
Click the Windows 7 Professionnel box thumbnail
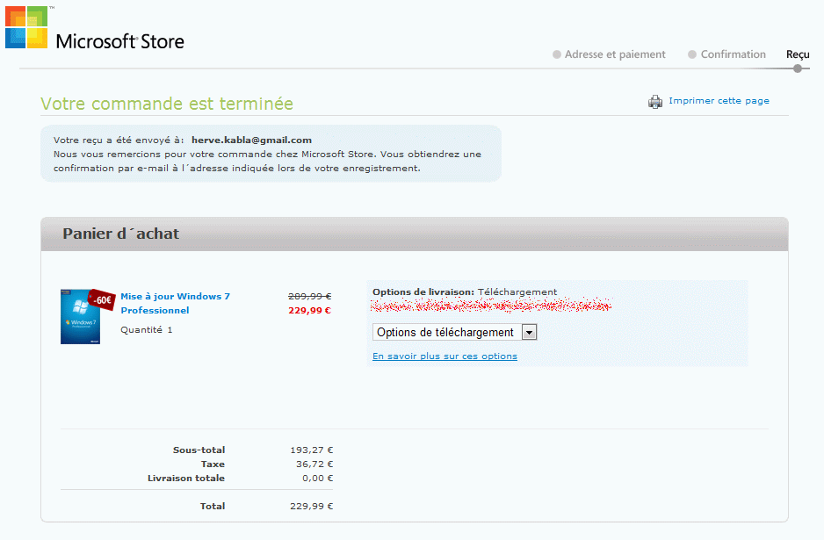coord(81,317)
